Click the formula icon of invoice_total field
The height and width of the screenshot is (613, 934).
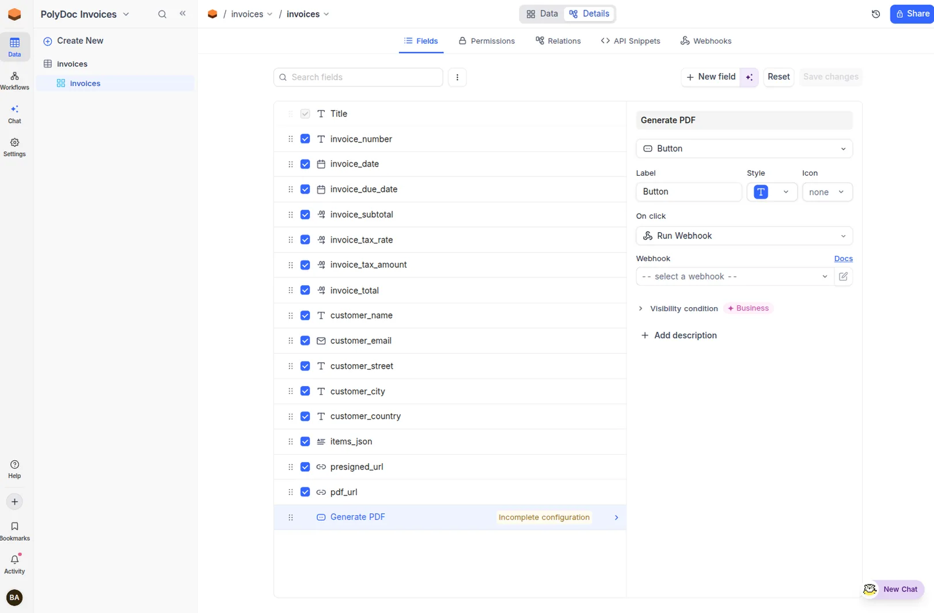click(x=321, y=290)
